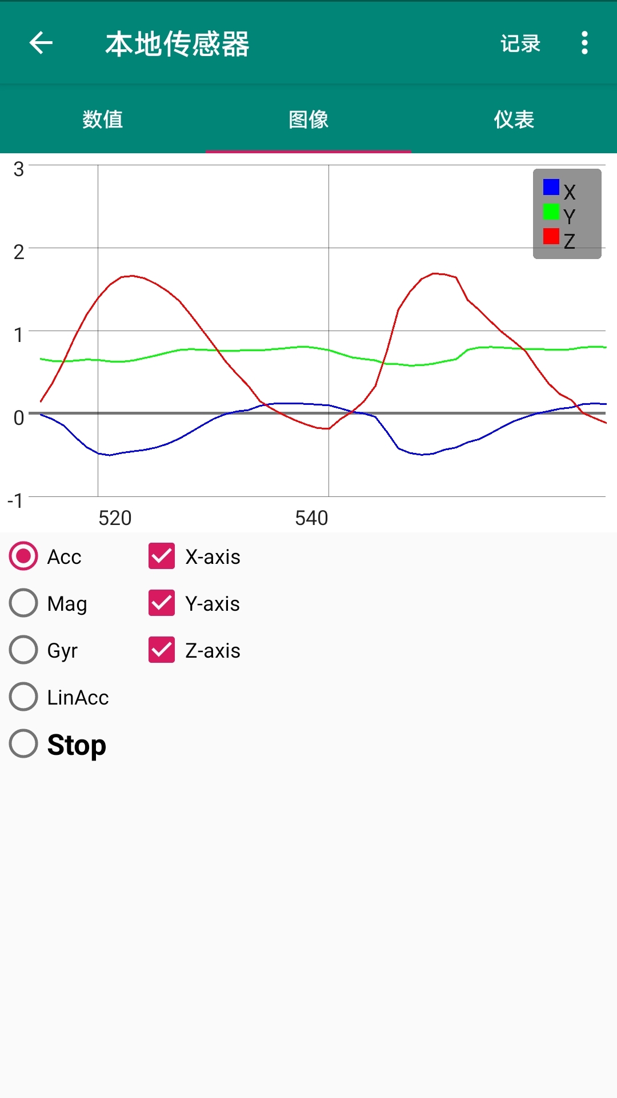Tap the 本地传感器 title text
The width and height of the screenshot is (617, 1098).
177,44
